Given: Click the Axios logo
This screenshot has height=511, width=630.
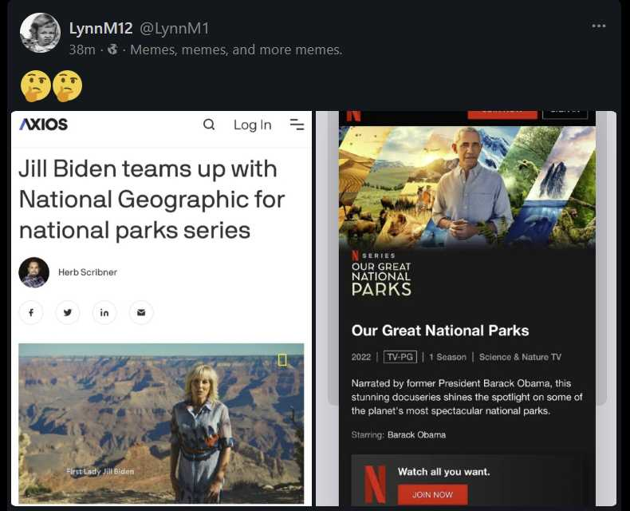Looking at the screenshot, I should [x=44, y=125].
